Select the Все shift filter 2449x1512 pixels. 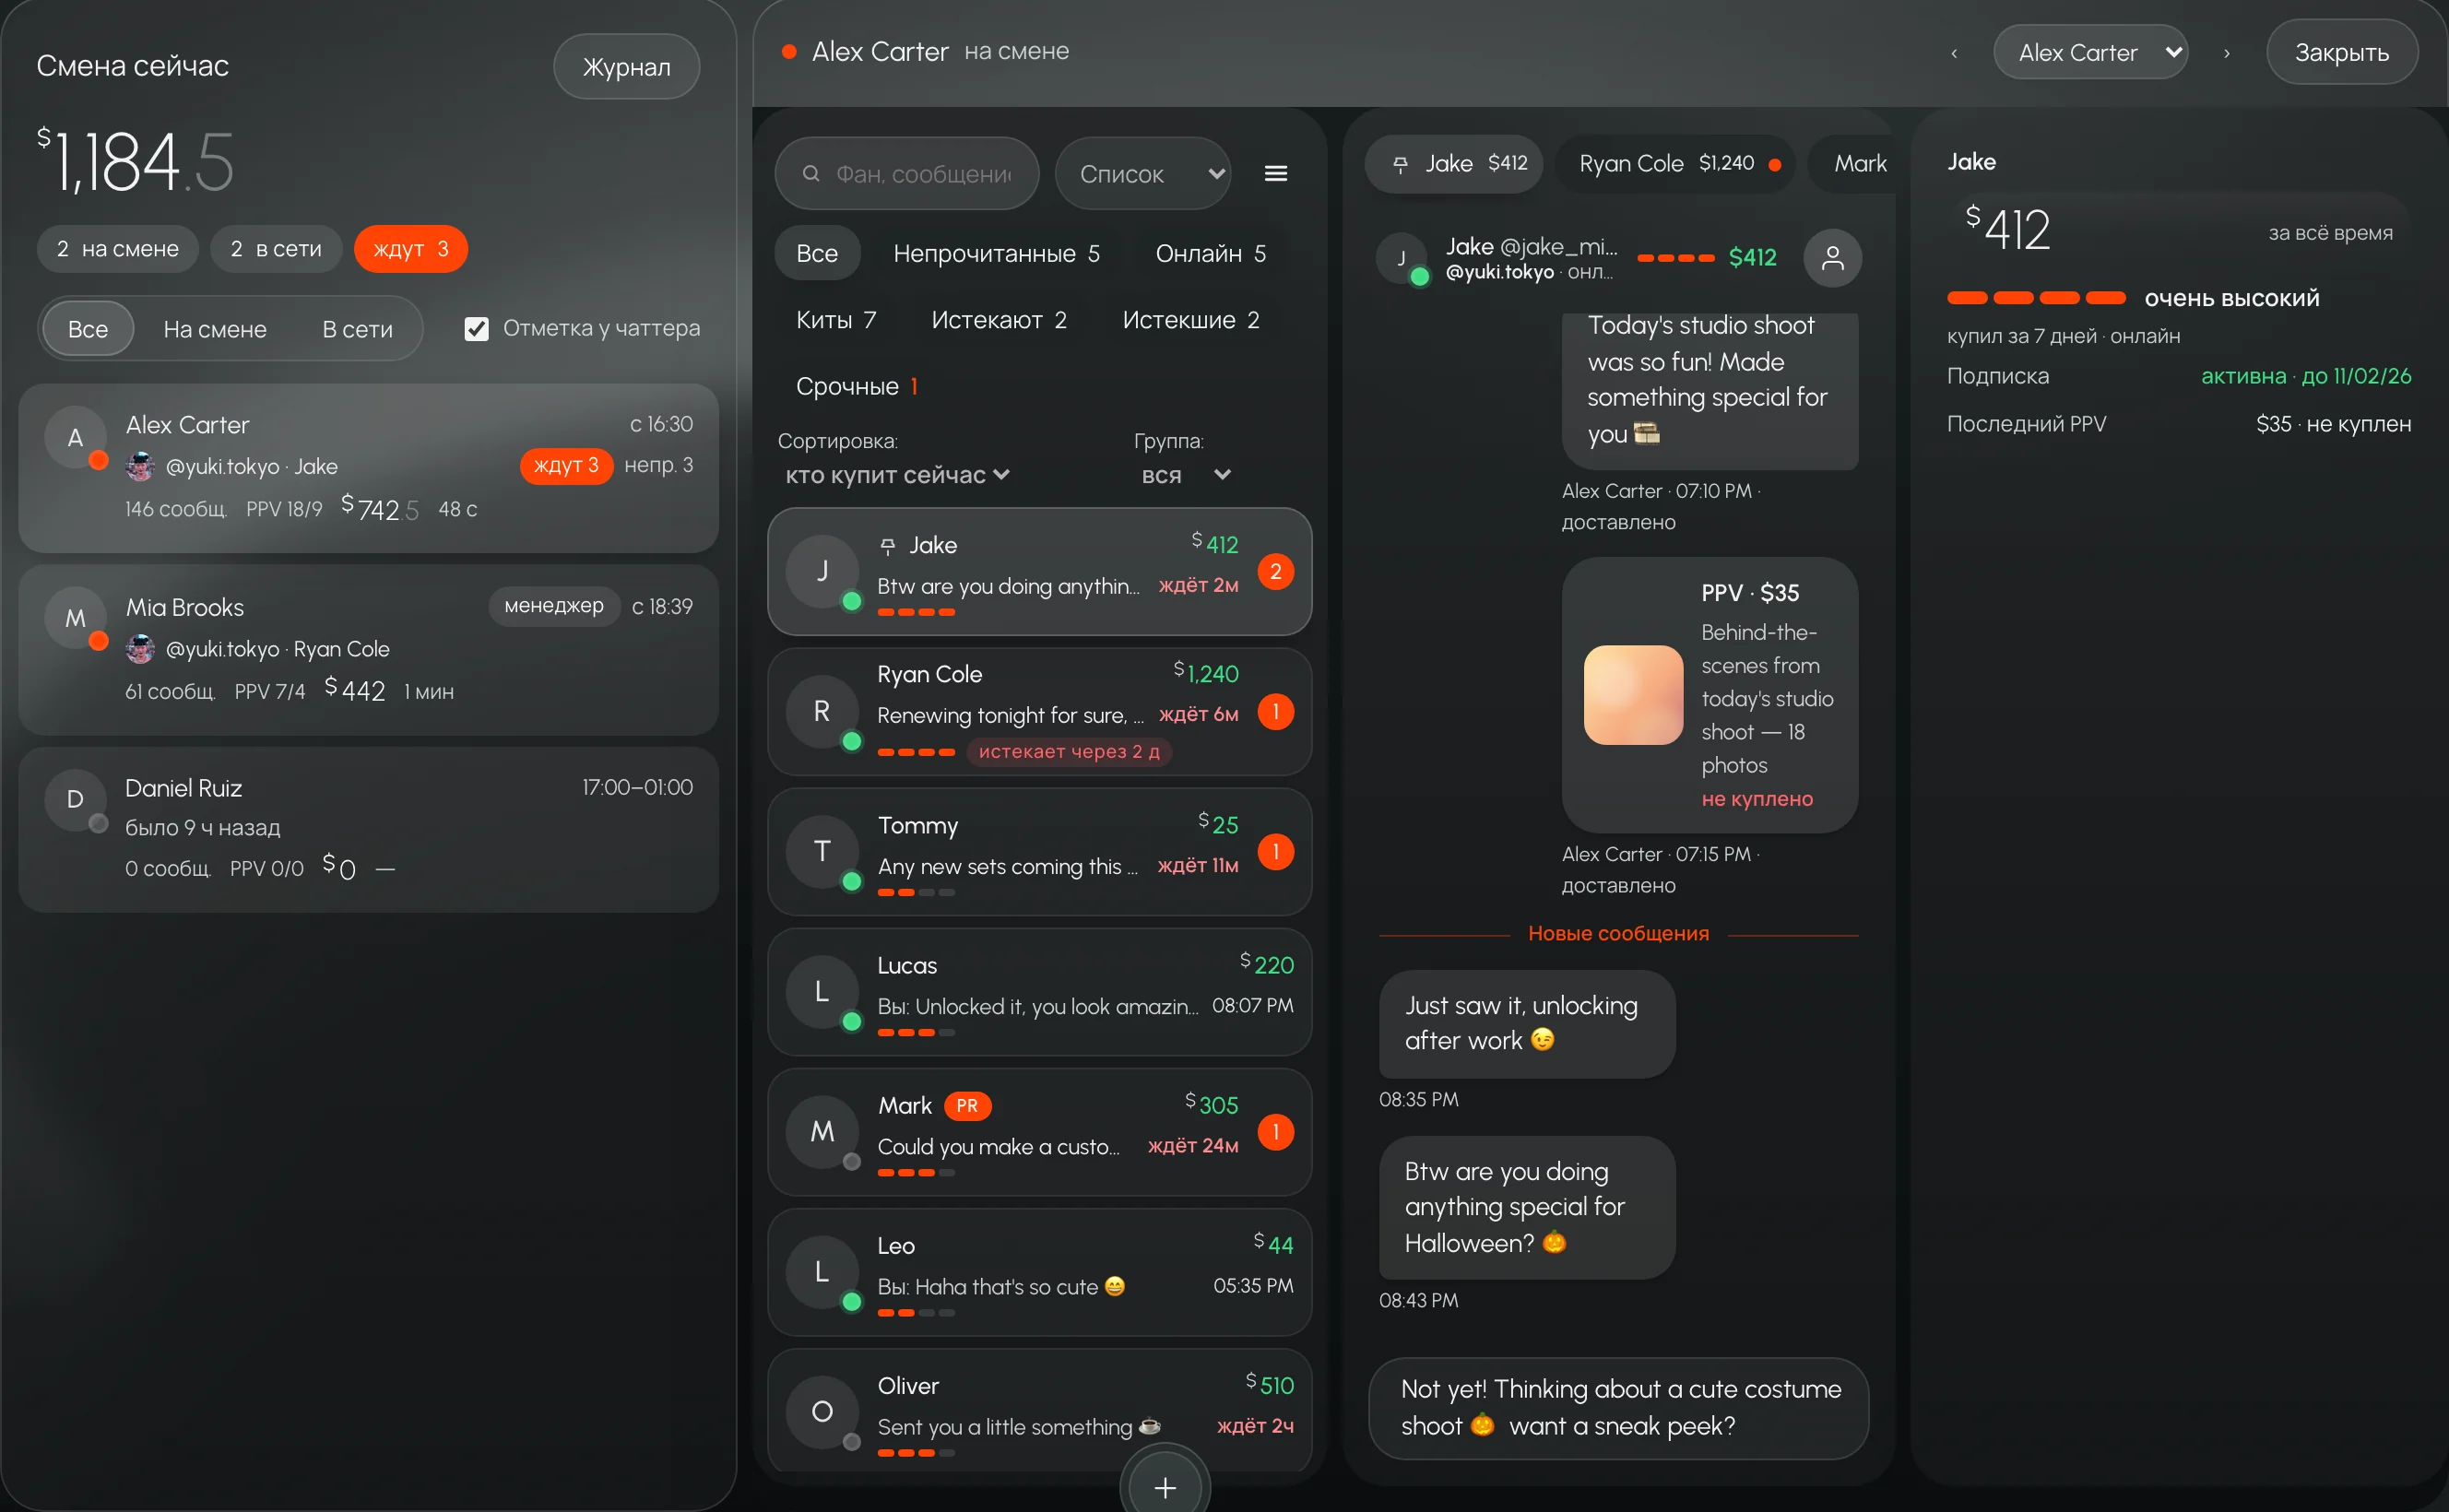coord(88,329)
